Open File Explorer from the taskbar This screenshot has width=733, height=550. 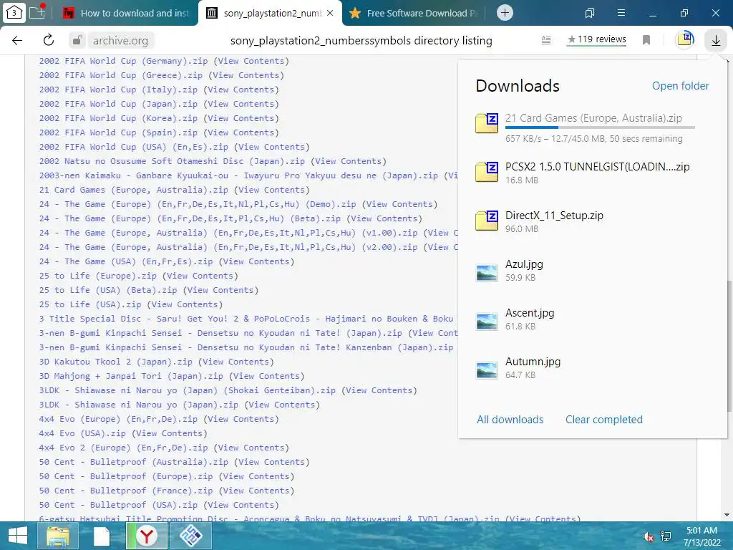[x=58, y=536]
